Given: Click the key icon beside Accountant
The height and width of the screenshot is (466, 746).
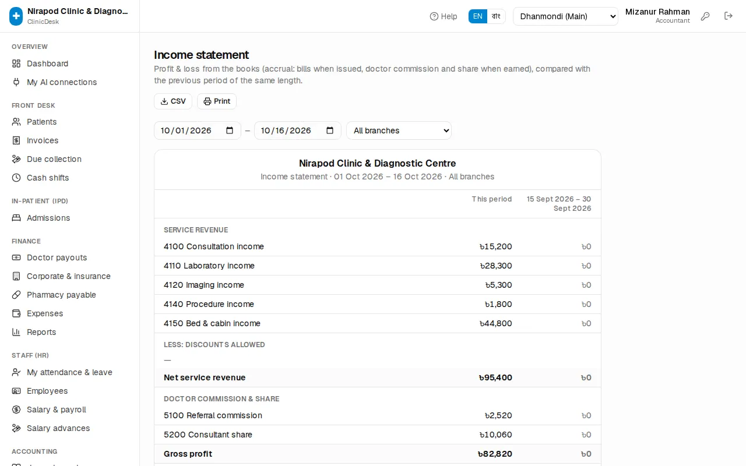Looking at the screenshot, I should (705, 16).
